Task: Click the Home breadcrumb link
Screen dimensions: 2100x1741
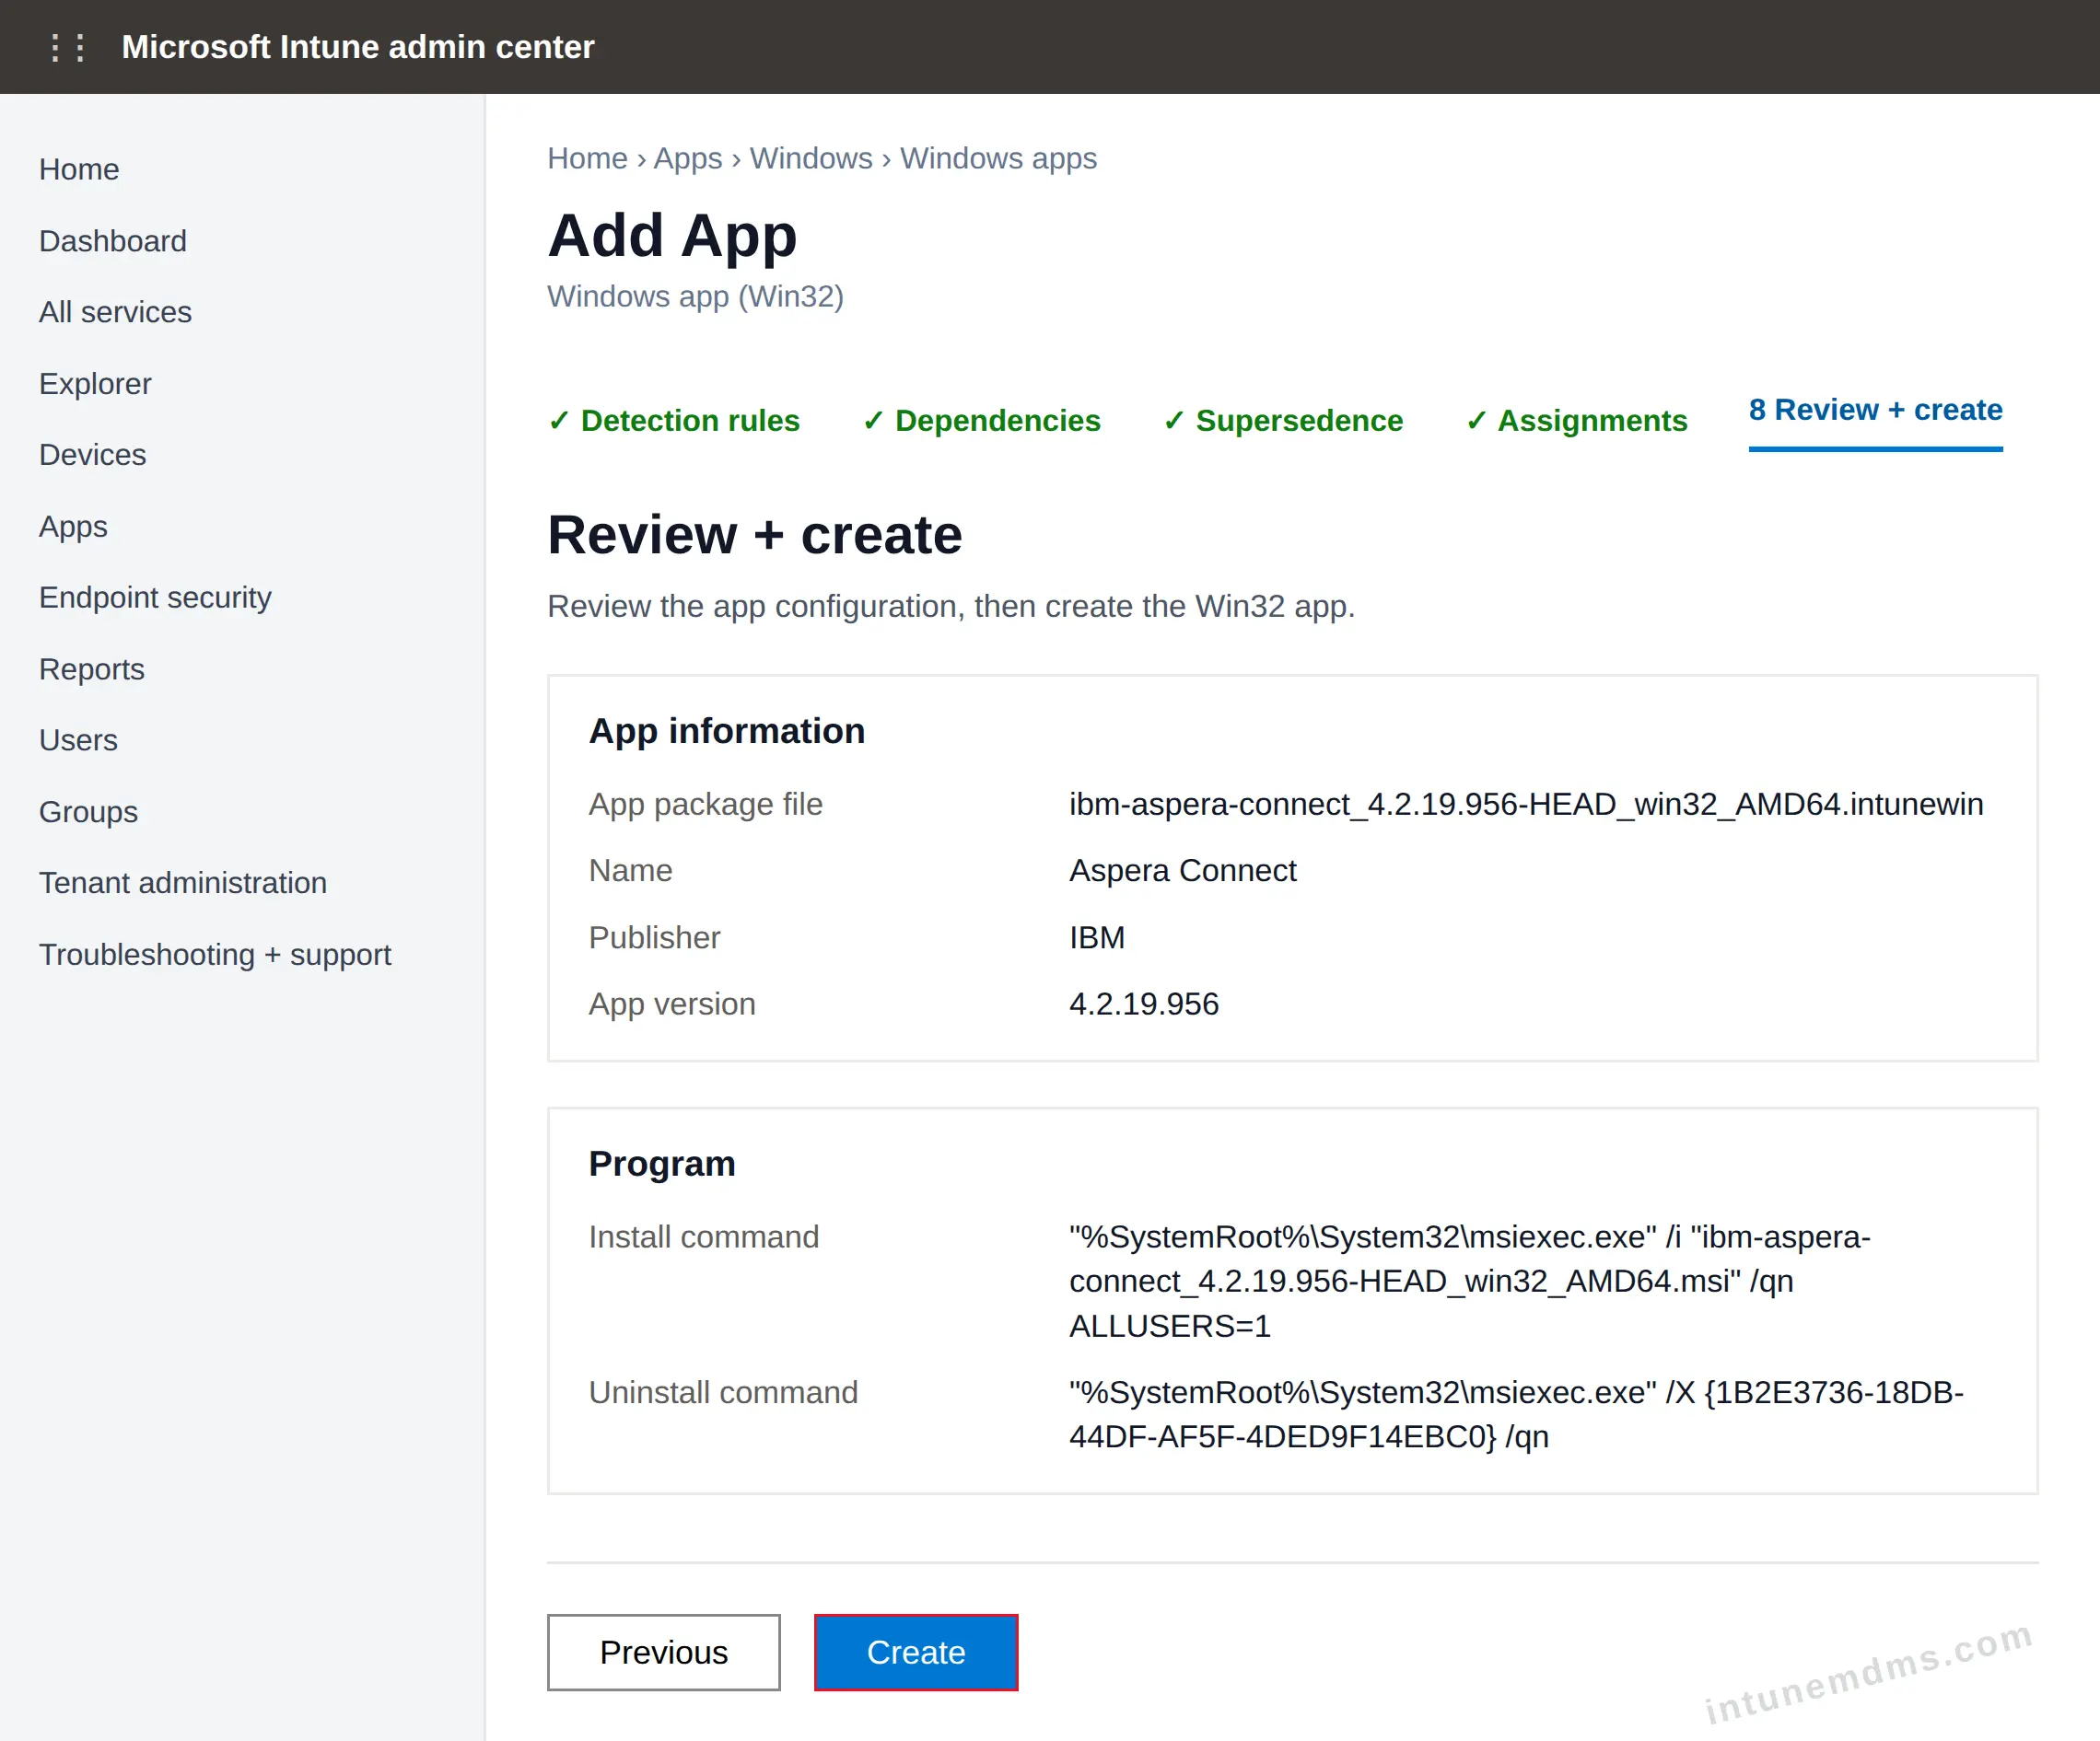Action: coord(587,158)
